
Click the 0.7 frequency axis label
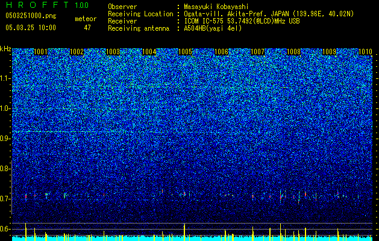tap(5, 199)
